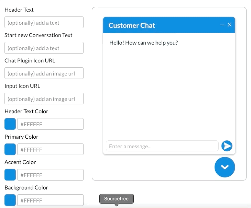This screenshot has width=251, height=208.
Task: Open the Header Text Color swatch
Action: tap(10, 124)
